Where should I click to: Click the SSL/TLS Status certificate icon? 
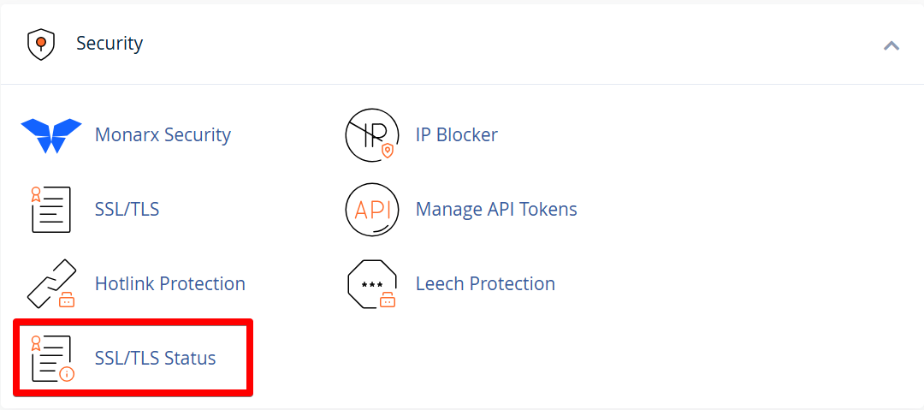(52, 358)
